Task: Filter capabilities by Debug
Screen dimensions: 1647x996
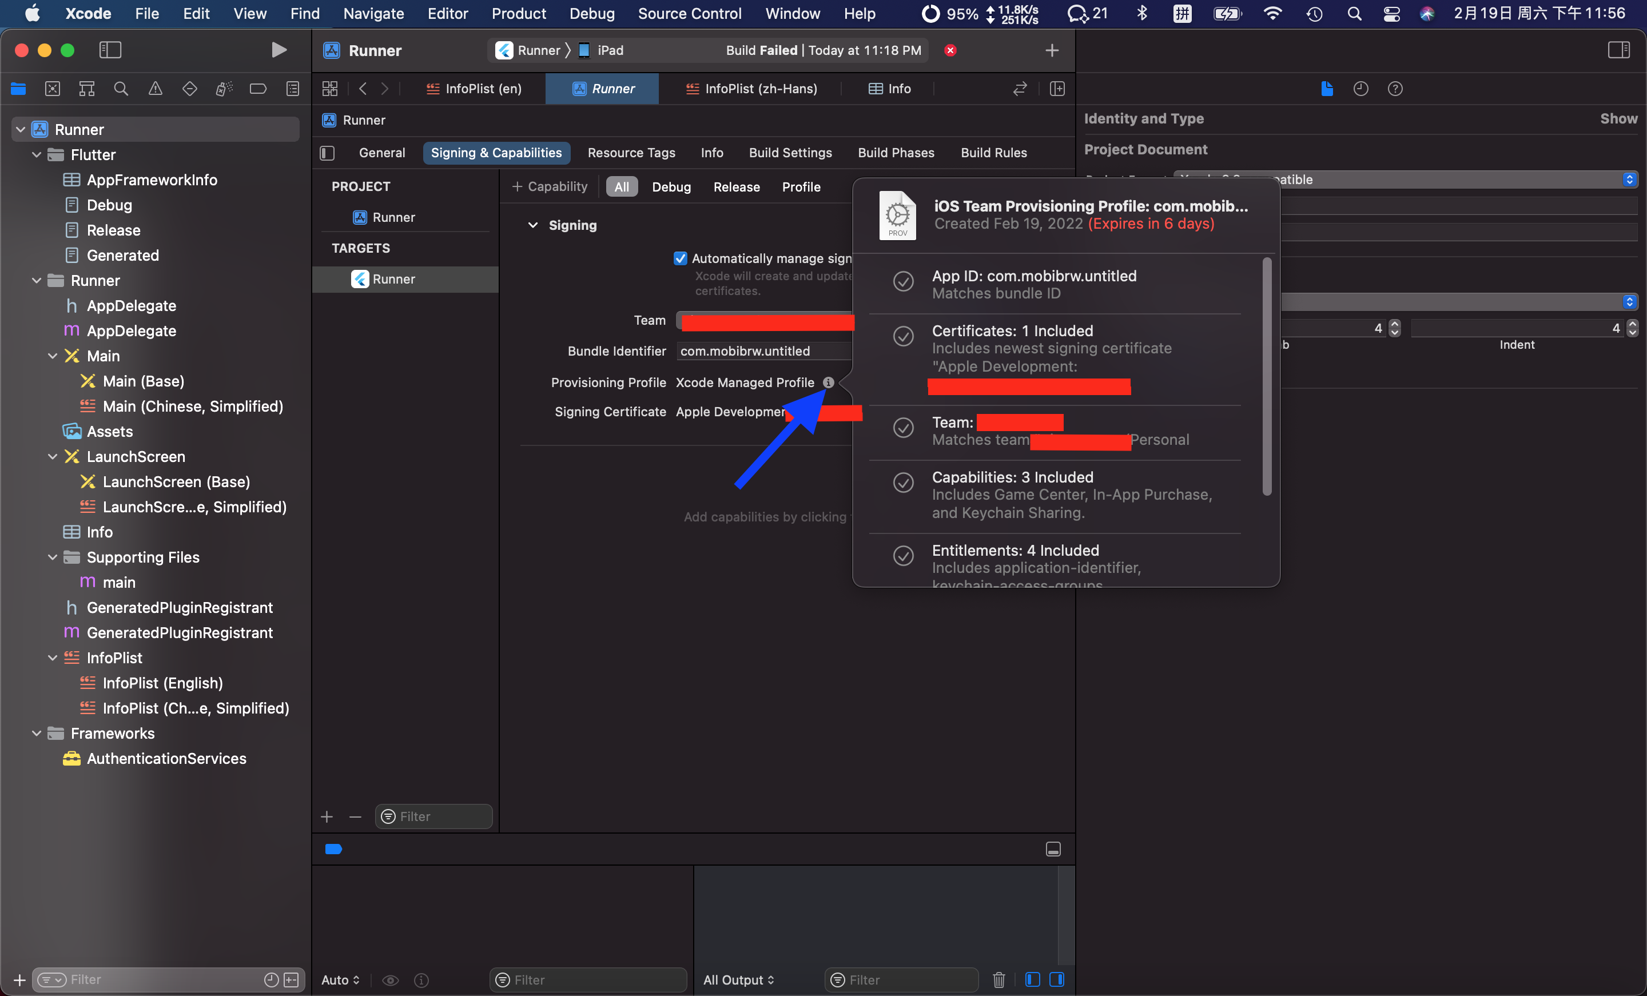Action: pos(671,187)
